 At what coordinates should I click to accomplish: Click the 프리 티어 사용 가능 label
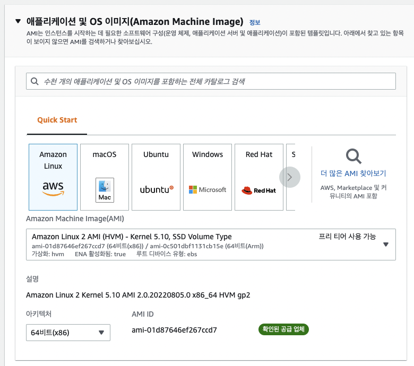point(347,237)
